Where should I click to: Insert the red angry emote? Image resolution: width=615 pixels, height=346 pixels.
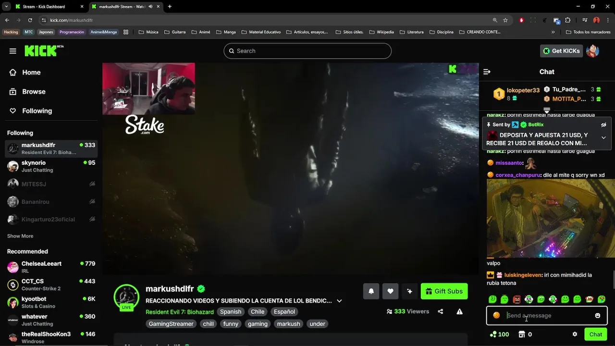pos(517,299)
